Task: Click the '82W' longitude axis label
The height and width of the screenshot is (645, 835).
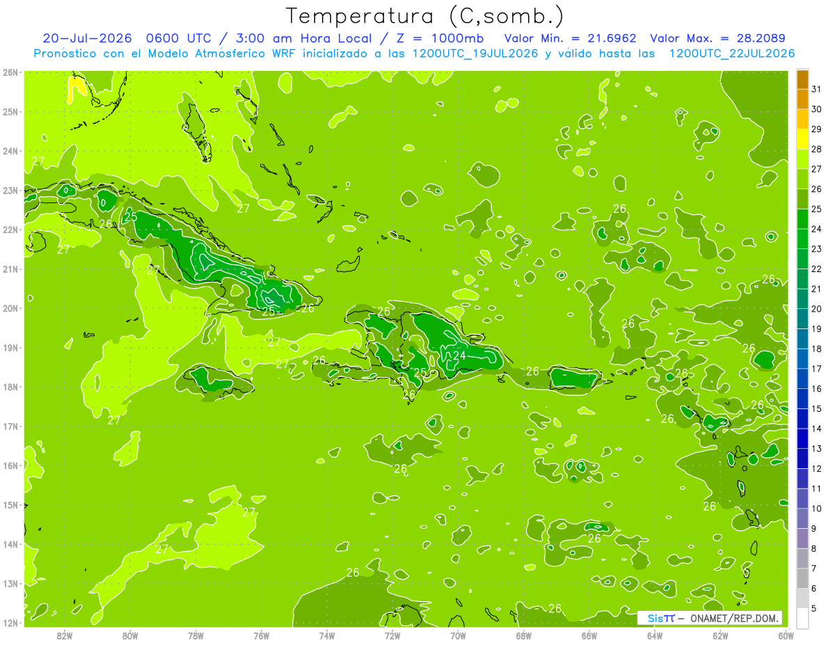Action: pos(65,635)
